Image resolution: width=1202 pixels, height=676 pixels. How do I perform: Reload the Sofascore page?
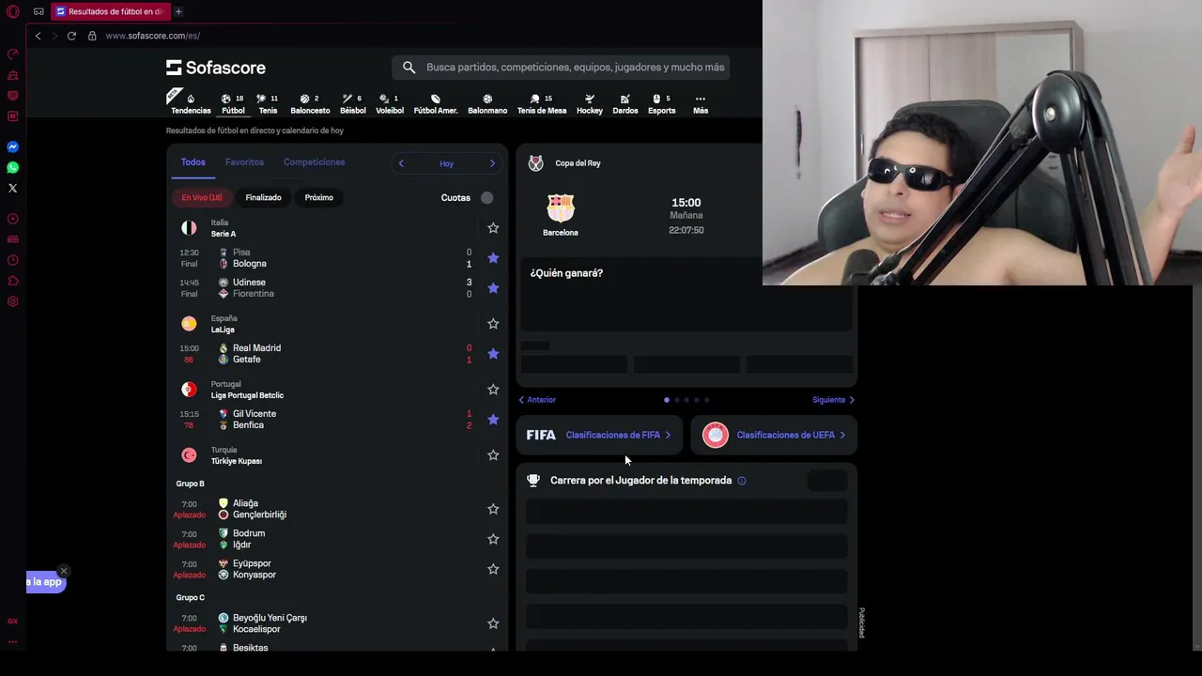coord(71,36)
